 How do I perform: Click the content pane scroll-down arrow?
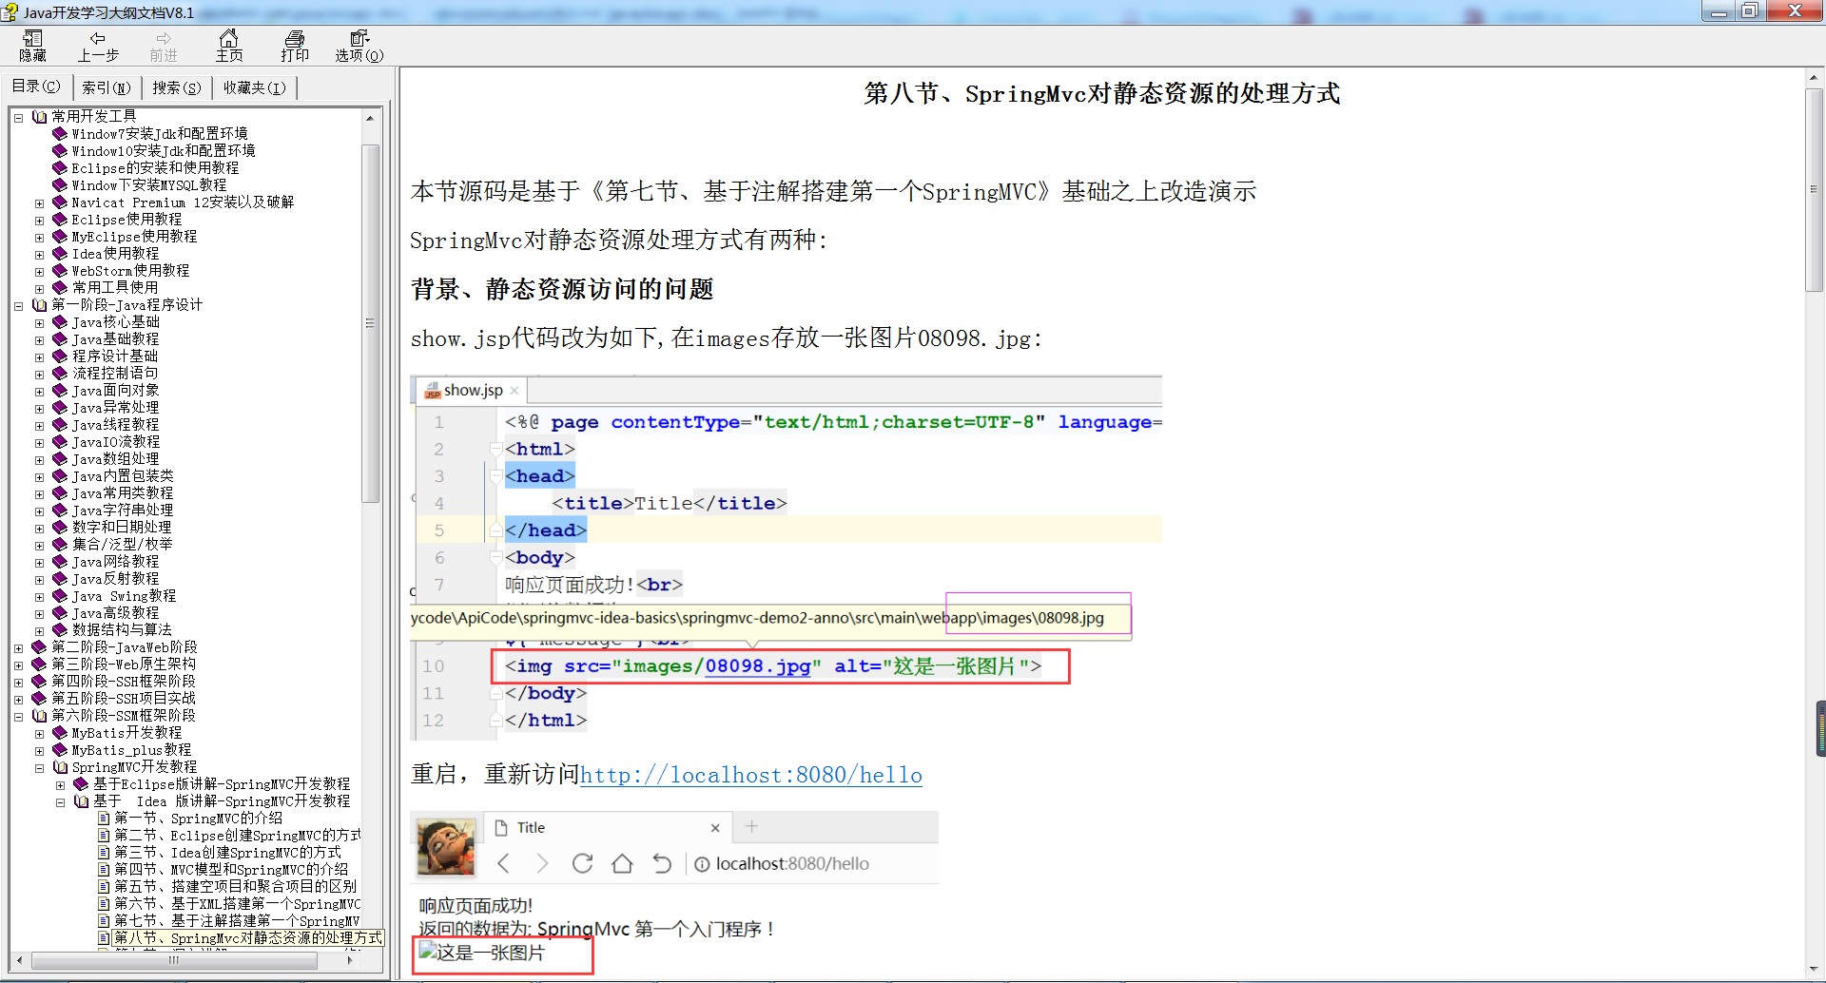click(x=1814, y=968)
